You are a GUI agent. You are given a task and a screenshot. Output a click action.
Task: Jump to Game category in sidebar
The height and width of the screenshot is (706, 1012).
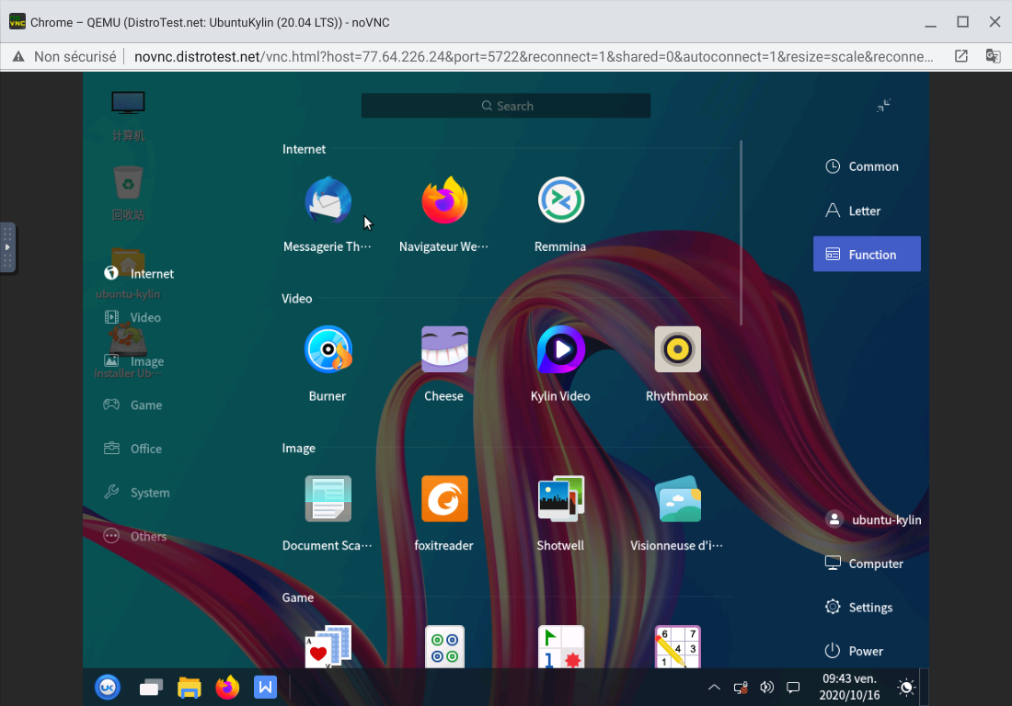pyautogui.click(x=133, y=404)
